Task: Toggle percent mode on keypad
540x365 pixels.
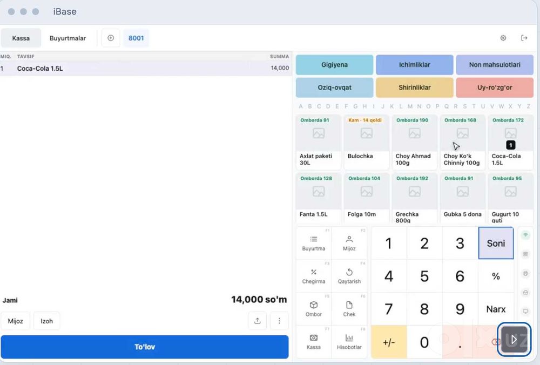Action: pyautogui.click(x=496, y=276)
